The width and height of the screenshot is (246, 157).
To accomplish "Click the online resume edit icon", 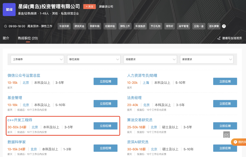I will (x=219, y=38).
